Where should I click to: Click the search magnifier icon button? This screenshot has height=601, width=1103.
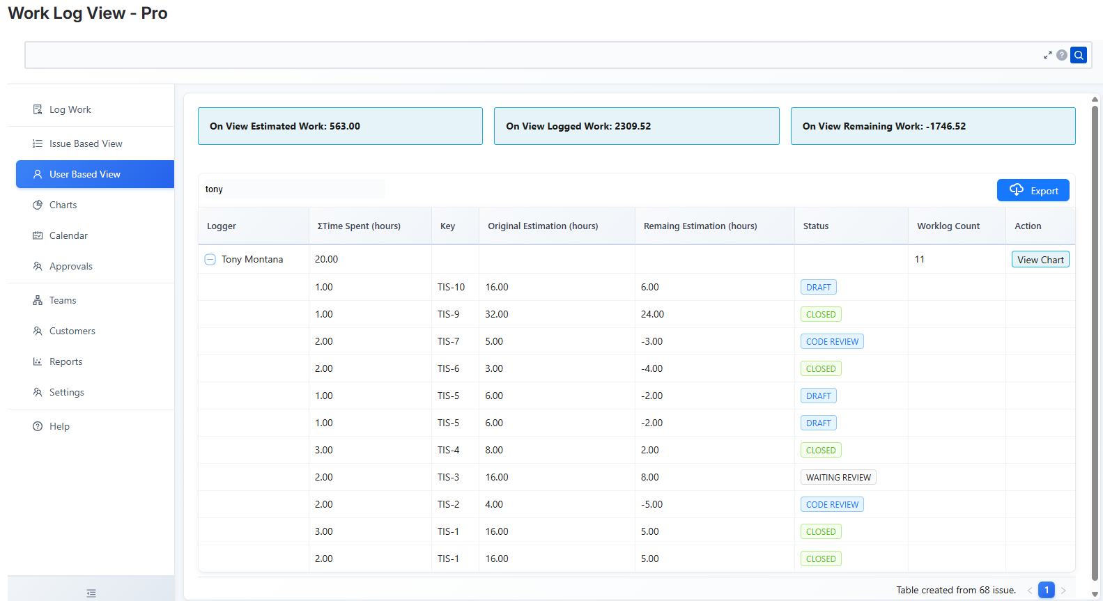pyautogui.click(x=1079, y=55)
